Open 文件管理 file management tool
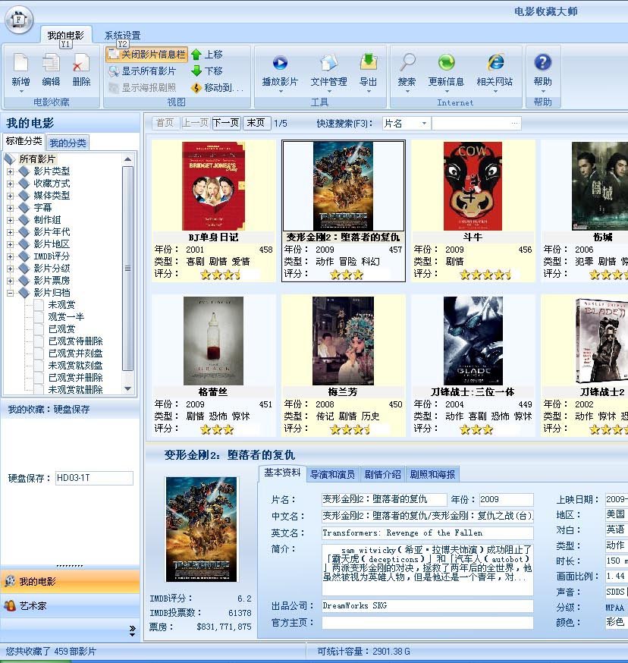 tap(328, 64)
